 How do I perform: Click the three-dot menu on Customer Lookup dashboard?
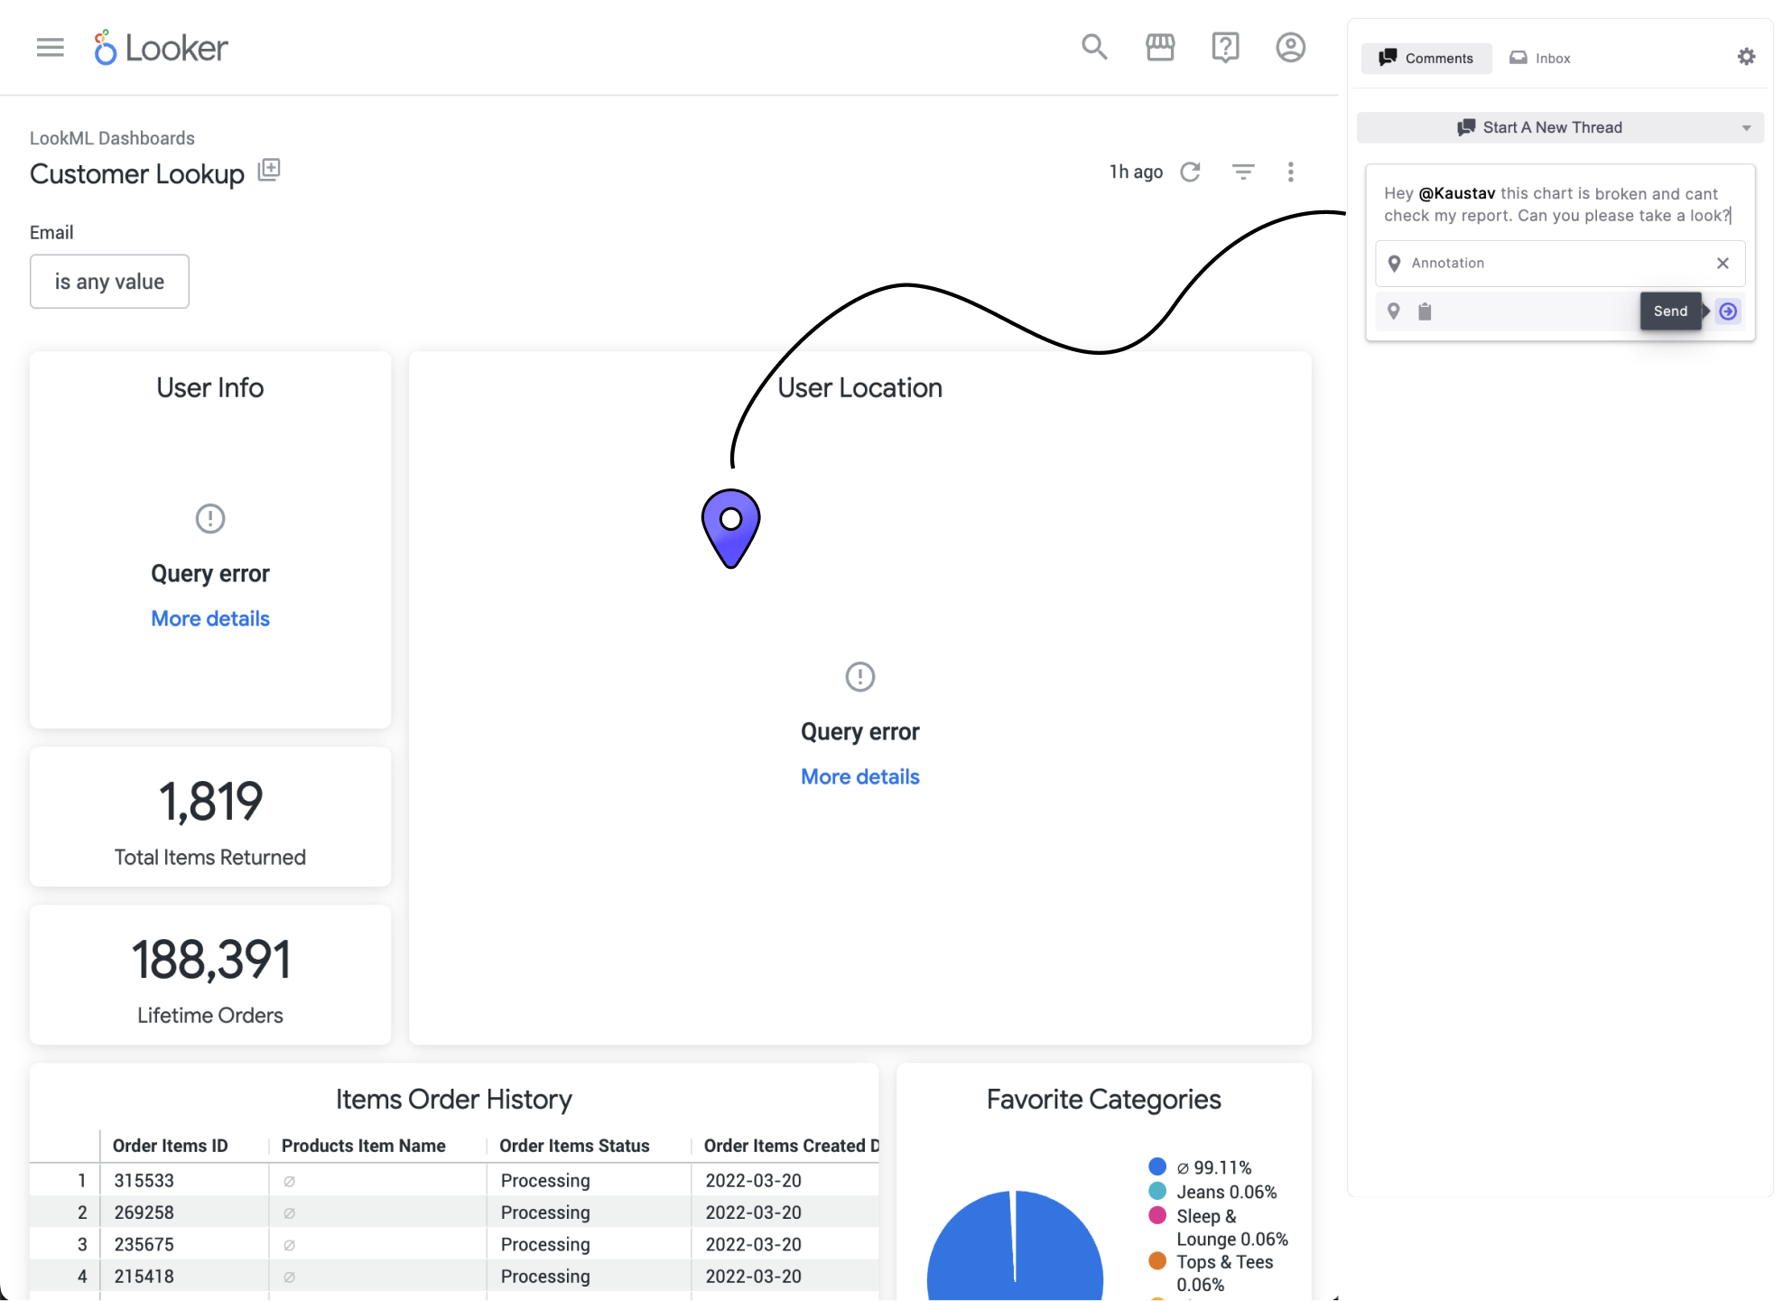1290,172
